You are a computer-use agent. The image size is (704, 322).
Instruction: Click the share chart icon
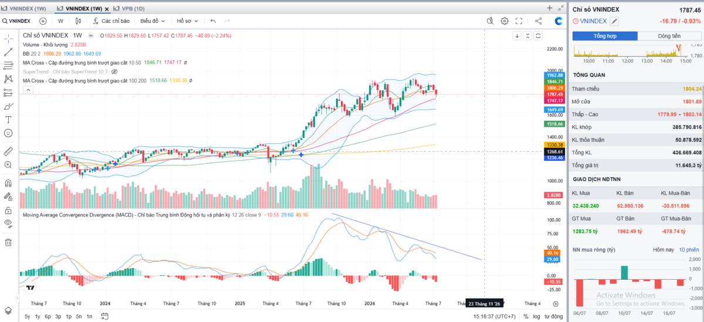coord(538,21)
